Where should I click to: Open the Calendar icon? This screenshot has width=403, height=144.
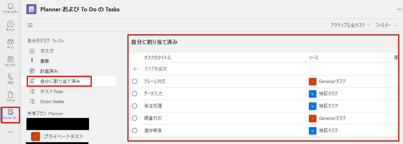point(10,59)
